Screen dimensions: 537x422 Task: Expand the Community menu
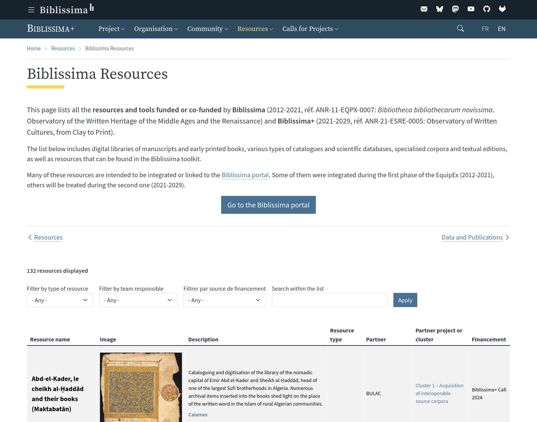pyautogui.click(x=207, y=29)
